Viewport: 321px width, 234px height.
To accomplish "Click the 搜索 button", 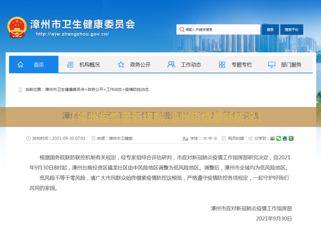I will [x=270, y=30].
